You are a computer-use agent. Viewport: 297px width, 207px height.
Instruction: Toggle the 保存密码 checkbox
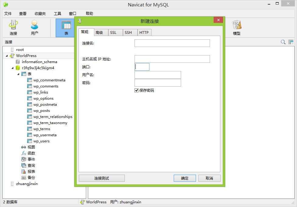coord(136,90)
